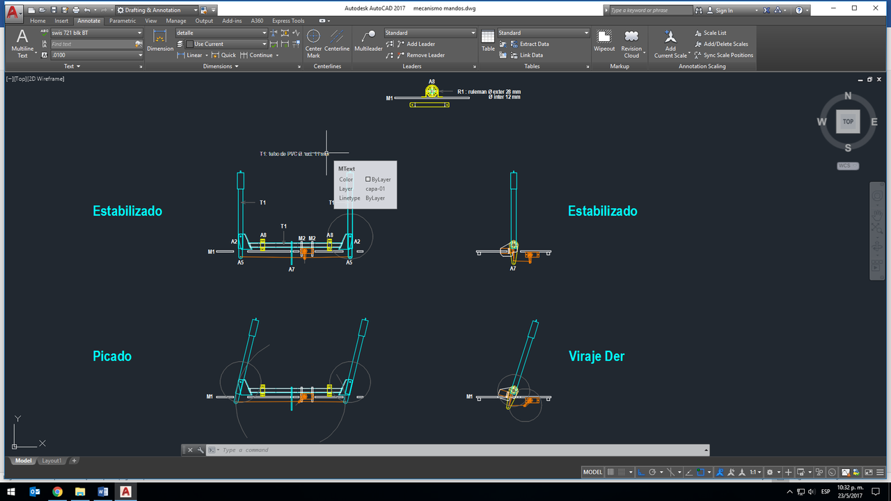Open the Insert ribbon tab

(62, 21)
